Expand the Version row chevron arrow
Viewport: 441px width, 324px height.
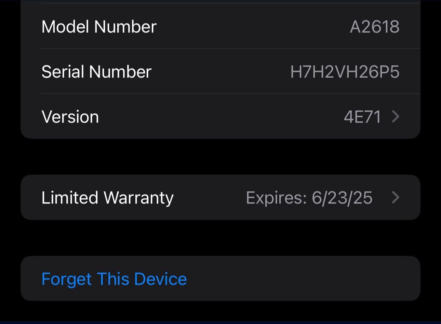[x=396, y=117]
